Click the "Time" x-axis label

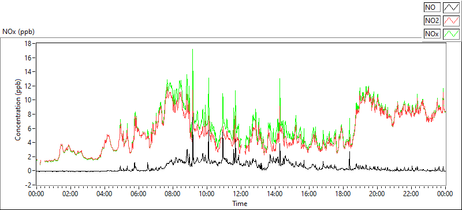(240, 203)
